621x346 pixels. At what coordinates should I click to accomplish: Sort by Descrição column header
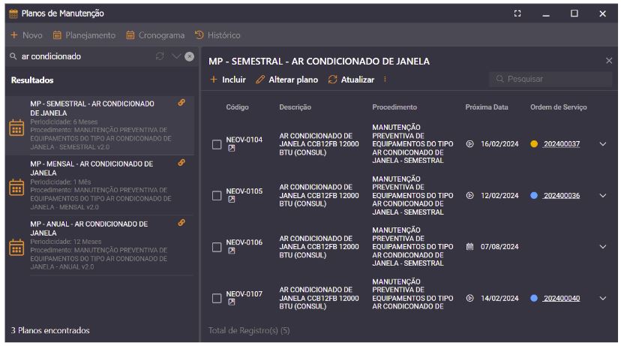point(295,107)
